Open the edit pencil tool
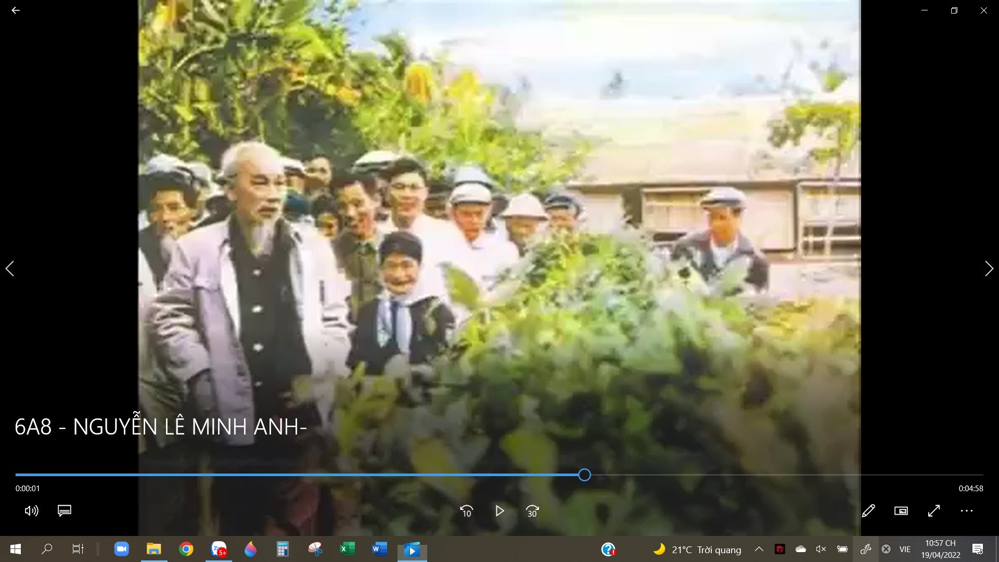The image size is (999, 562). tap(868, 511)
